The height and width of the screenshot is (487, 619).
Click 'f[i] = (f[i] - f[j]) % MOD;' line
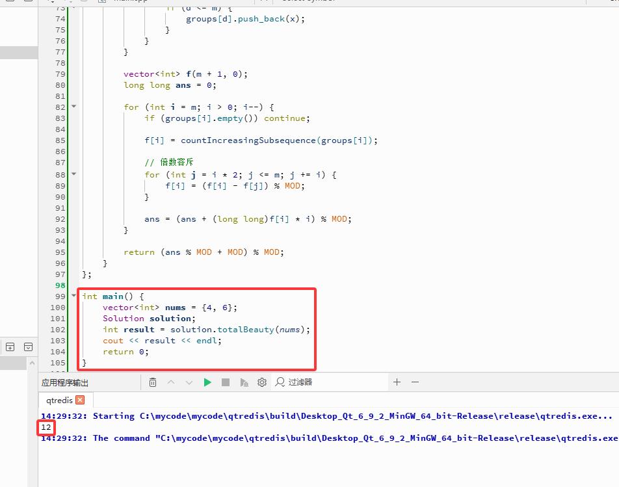click(235, 186)
